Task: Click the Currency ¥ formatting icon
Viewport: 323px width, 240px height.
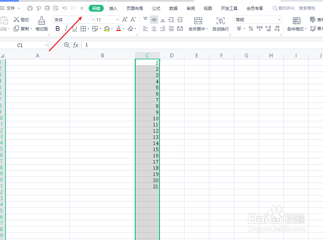Action: click(x=239, y=29)
